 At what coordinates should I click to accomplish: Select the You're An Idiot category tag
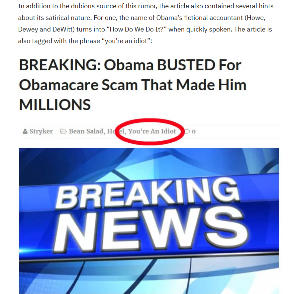click(x=152, y=131)
